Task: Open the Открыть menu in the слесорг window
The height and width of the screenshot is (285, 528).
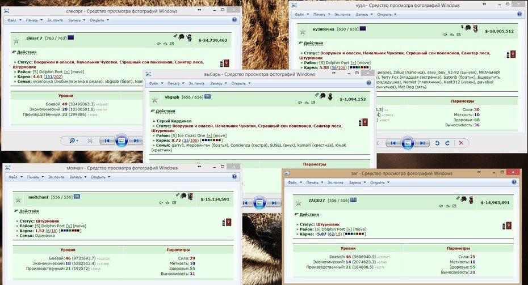Action: (x=99, y=20)
